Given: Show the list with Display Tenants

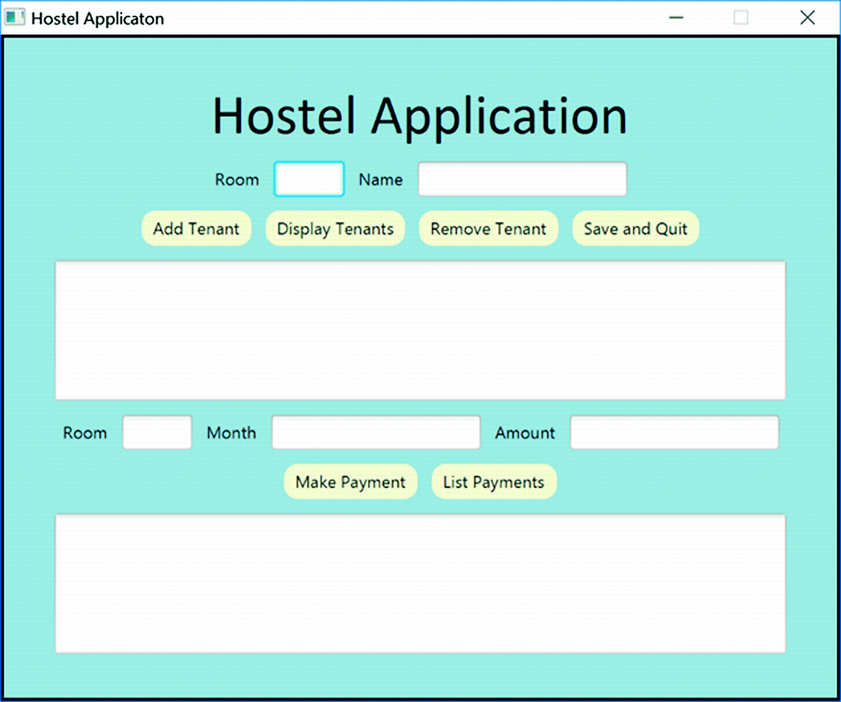Looking at the screenshot, I should [335, 229].
